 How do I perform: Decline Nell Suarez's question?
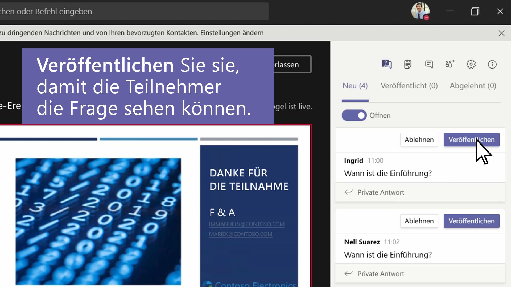pyautogui.click(x=419, y=221)
